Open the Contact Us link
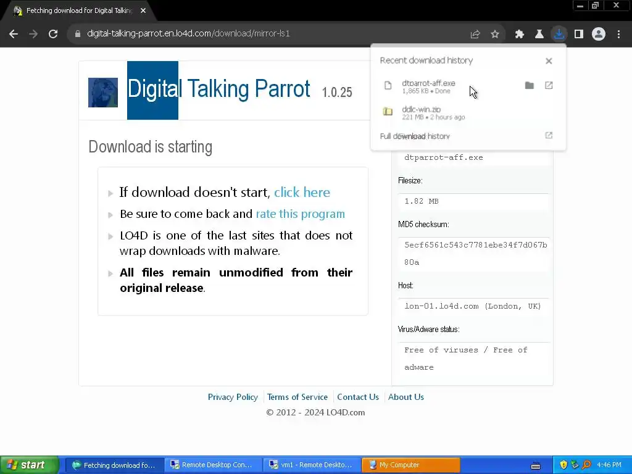Image resolution: width=632 pixels, height=474 pixels. pyautogui.click(x=358, y=397)
